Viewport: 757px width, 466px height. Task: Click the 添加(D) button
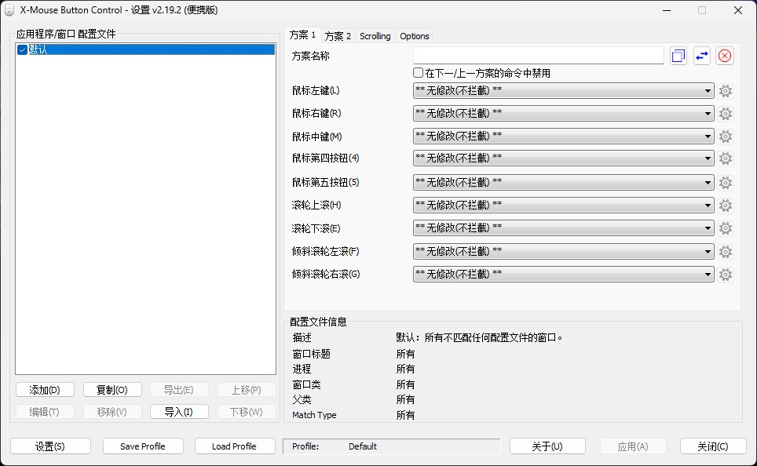pyautogui.click(x=45, y=390)
